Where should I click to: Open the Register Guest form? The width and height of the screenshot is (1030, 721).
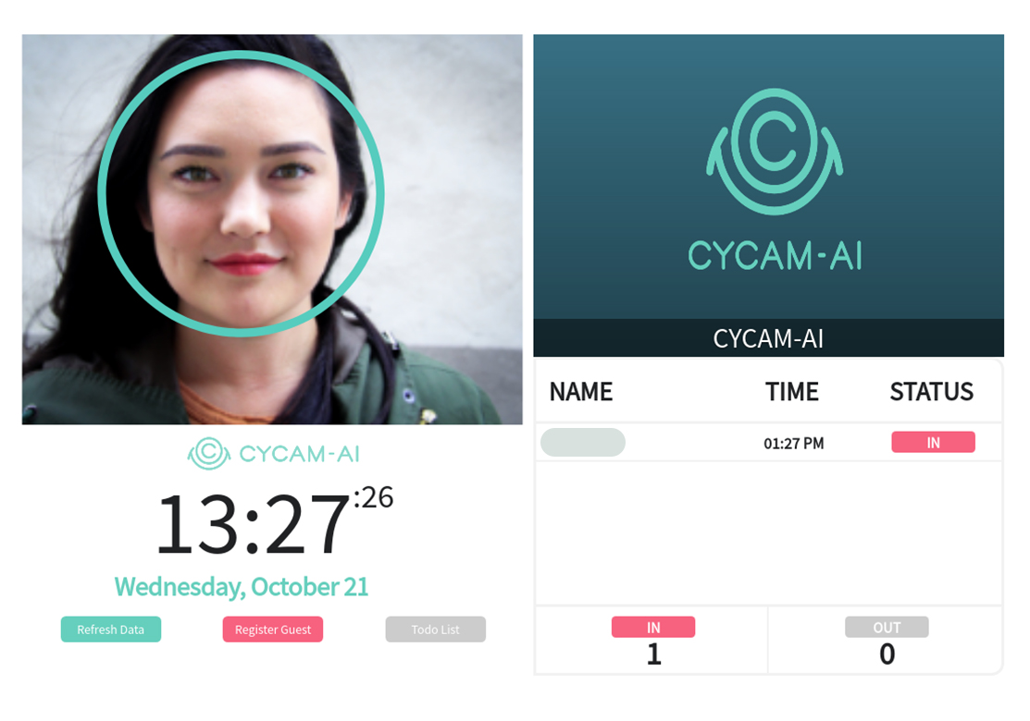point(273,629)
